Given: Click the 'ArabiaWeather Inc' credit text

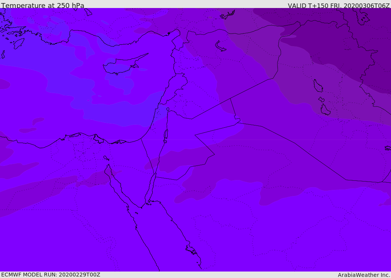Looking at the screenshot, I should [364, 275].
